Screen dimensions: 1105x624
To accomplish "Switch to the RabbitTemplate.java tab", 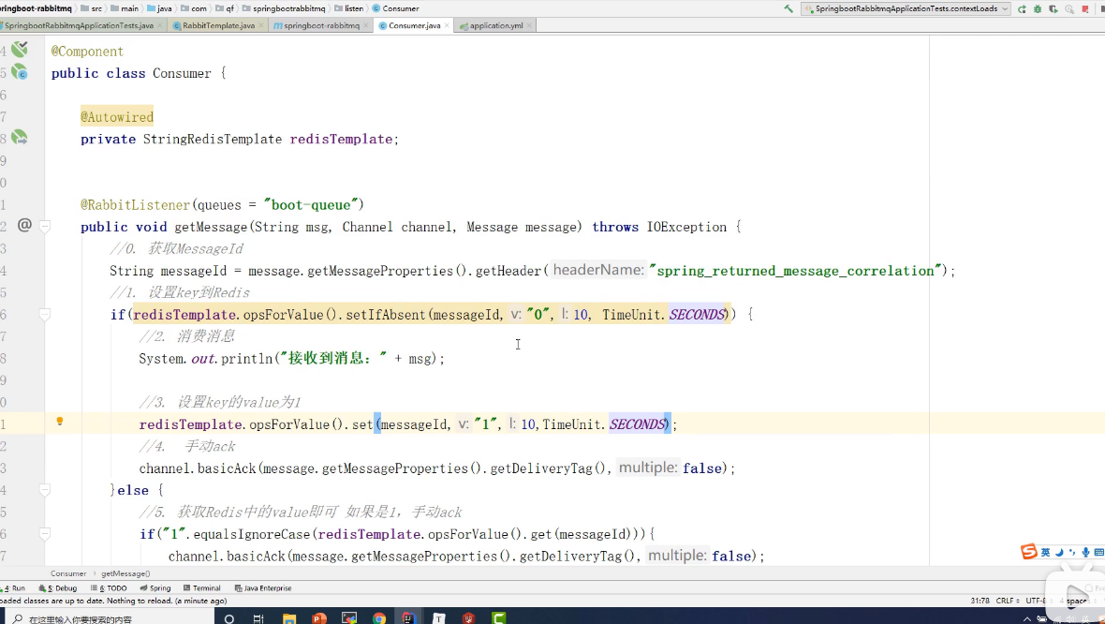I will pyautogui.click(x=217, y=25).
